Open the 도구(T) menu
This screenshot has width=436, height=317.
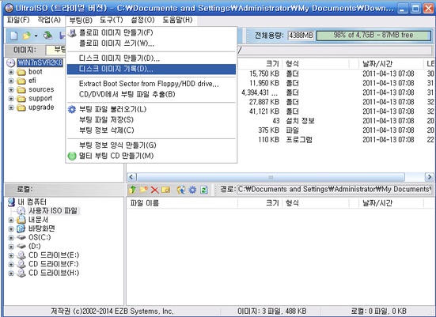pyautogui.click(x=112, y=20)
